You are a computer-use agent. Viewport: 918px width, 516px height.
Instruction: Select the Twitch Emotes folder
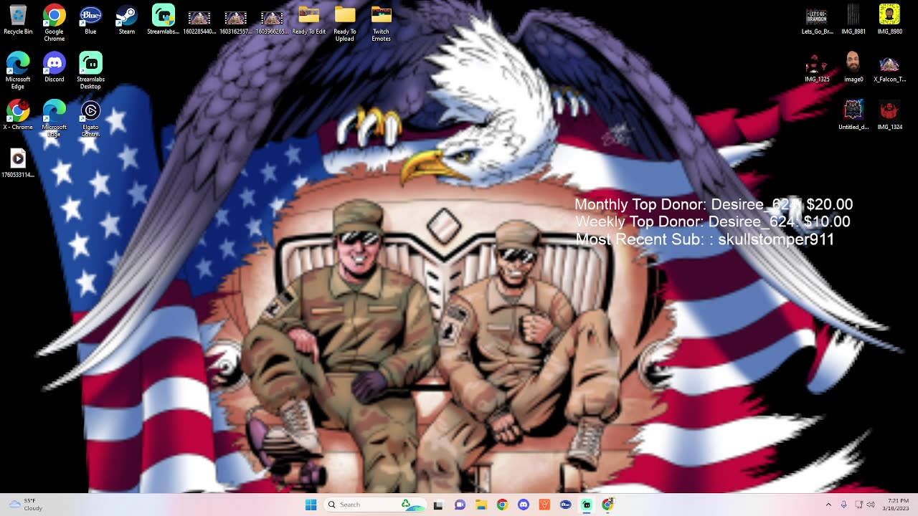tap(381, 23)
